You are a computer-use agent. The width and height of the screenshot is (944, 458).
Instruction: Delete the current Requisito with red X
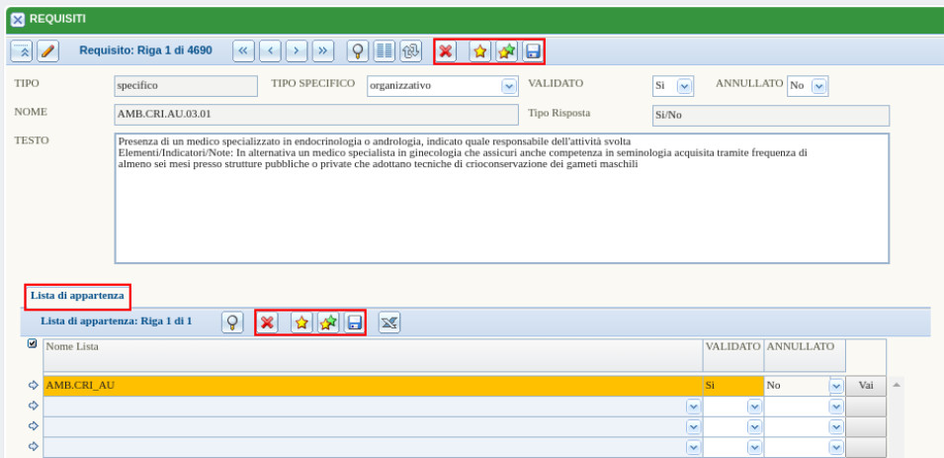click(x=448, y=51)
